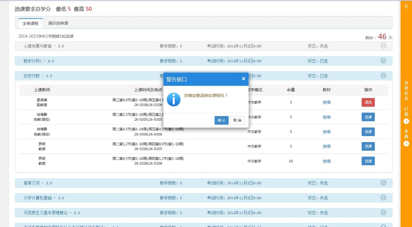This screenshot has height=227, width=412.
Task: Expand the 马克思主义基本原理概论 course row chevron
Action: click(x=383, y=213)
